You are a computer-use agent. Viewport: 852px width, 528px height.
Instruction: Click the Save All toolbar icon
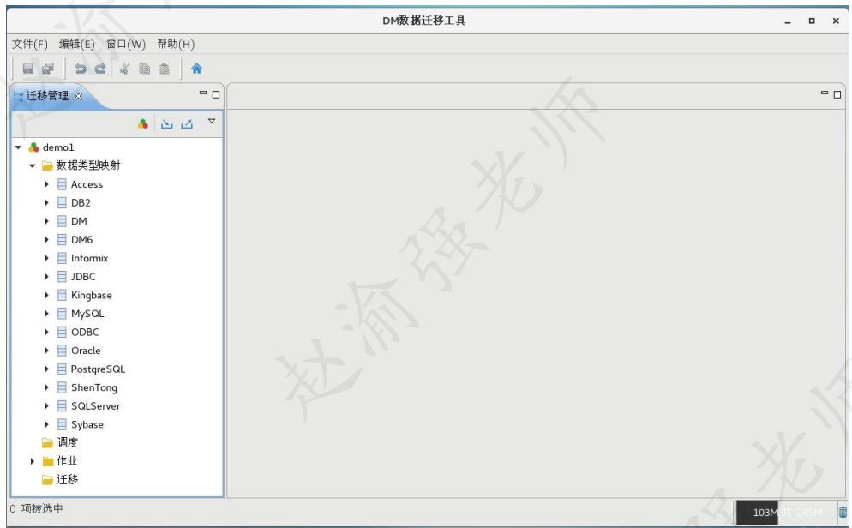[48, 69]
